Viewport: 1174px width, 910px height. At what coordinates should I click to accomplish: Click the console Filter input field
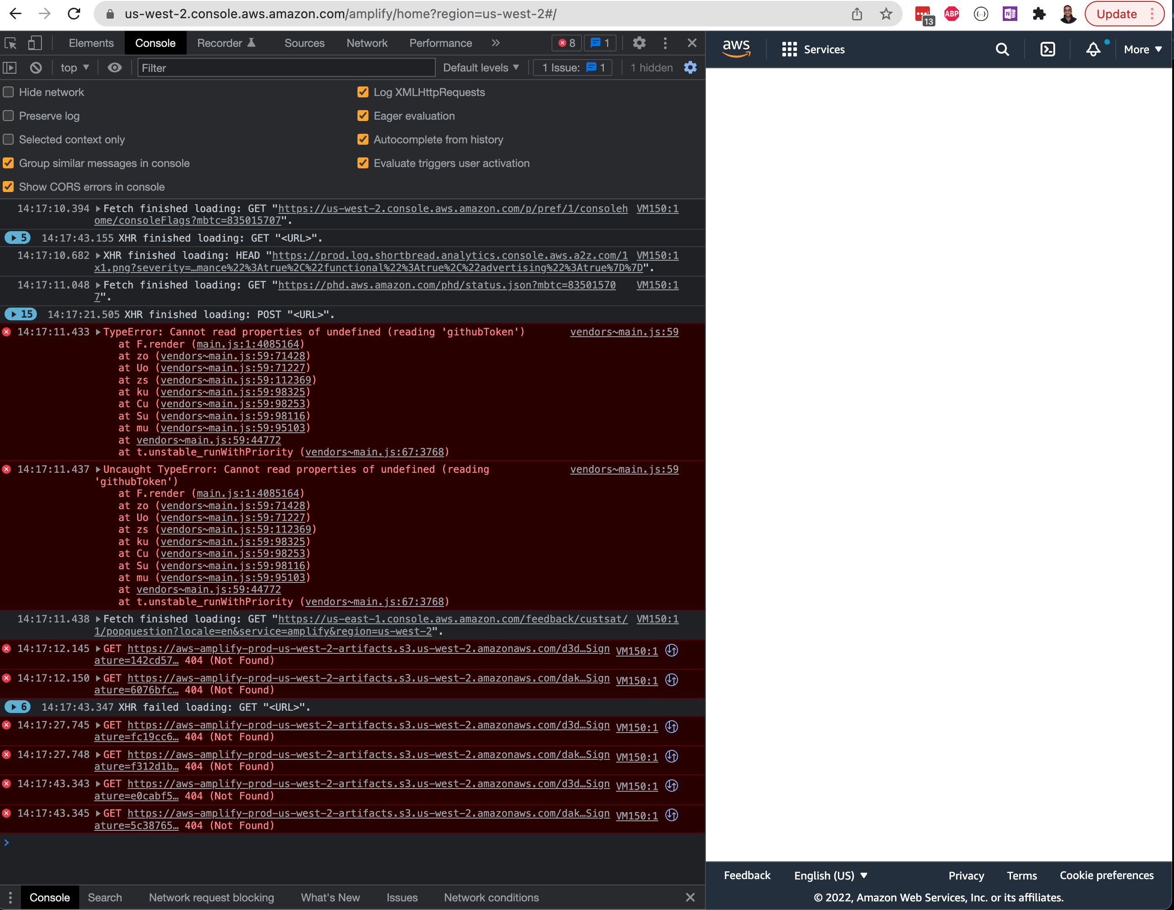tap(286, 68)
